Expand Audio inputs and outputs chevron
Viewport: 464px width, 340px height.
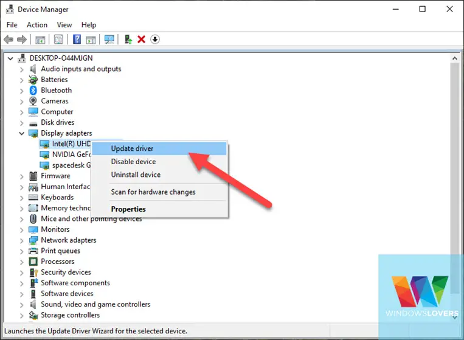[x=21, y=69]
